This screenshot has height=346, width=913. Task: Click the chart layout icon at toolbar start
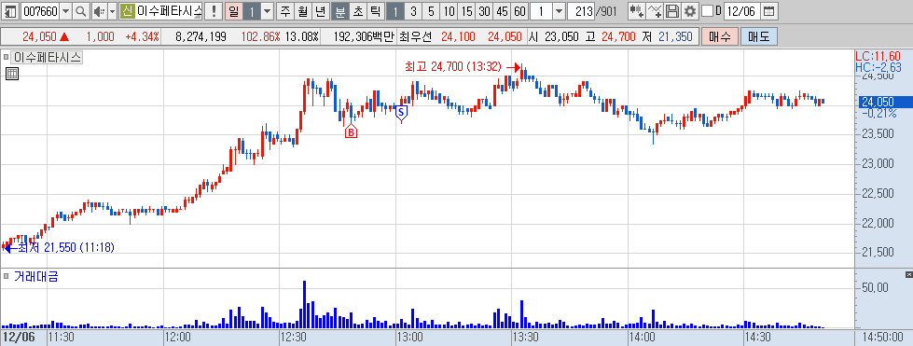coord(11,11)
